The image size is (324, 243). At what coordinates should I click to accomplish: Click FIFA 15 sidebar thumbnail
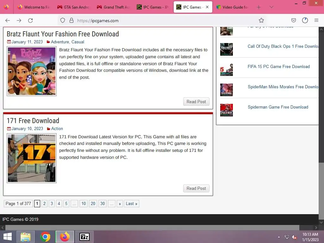[227, 69]
